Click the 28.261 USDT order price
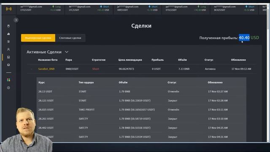 pos(46,119)
